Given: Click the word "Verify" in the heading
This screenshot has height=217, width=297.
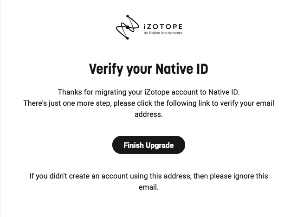Looking at the screenshot, I should (106, 70).
